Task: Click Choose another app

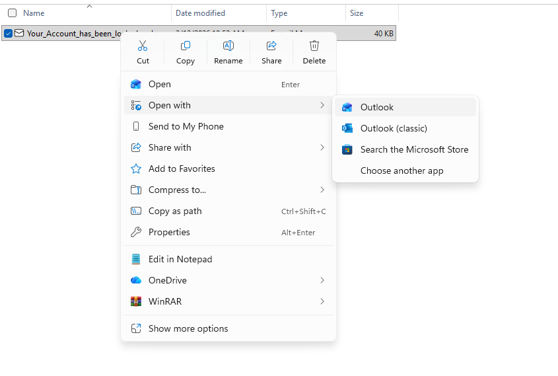Action: click(x=401, y=170)
